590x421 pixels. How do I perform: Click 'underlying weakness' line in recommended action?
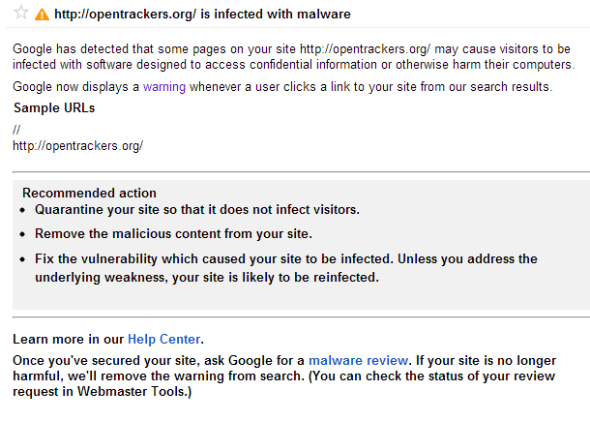[207, 278]
